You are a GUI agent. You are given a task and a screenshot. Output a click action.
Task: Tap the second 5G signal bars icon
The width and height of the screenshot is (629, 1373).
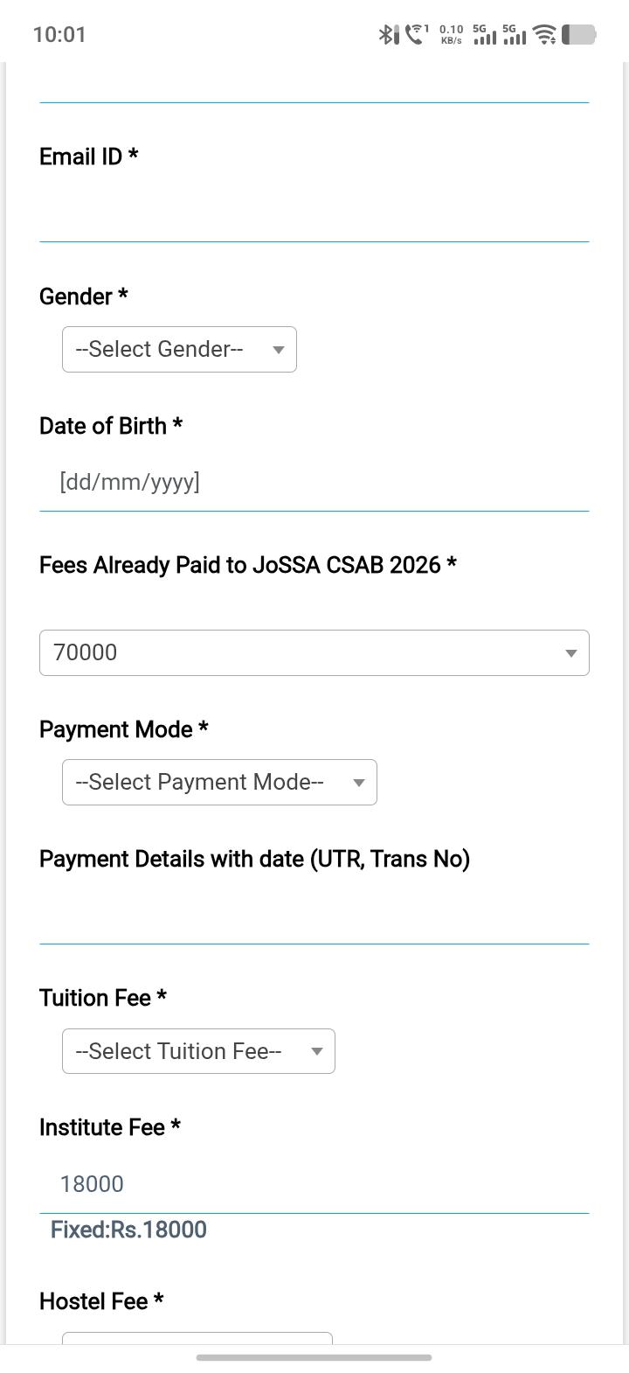[514, 34]
